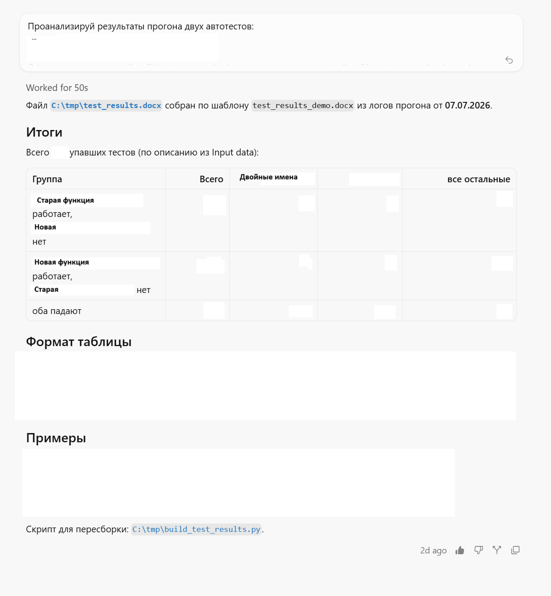Fork the conversation with the branch icon
Screen dimensions: 551x596
pyautogui.click(x=497, y=550)
